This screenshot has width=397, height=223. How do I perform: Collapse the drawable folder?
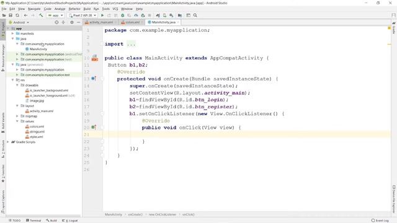(x=17, y=85)
